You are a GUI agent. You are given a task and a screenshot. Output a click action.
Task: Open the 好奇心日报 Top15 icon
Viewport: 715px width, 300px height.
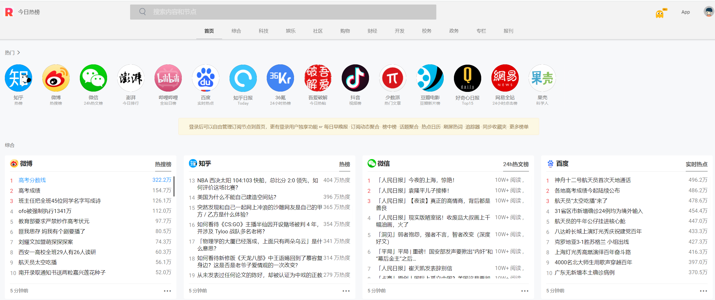[x=468, y=78]
